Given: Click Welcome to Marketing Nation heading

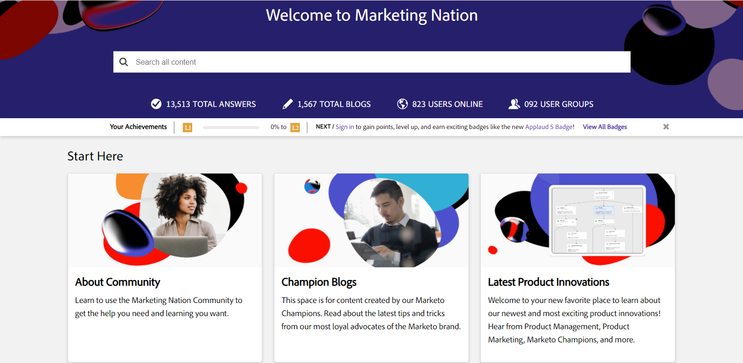Looking at the screenshot, I should tap(372, 15).
